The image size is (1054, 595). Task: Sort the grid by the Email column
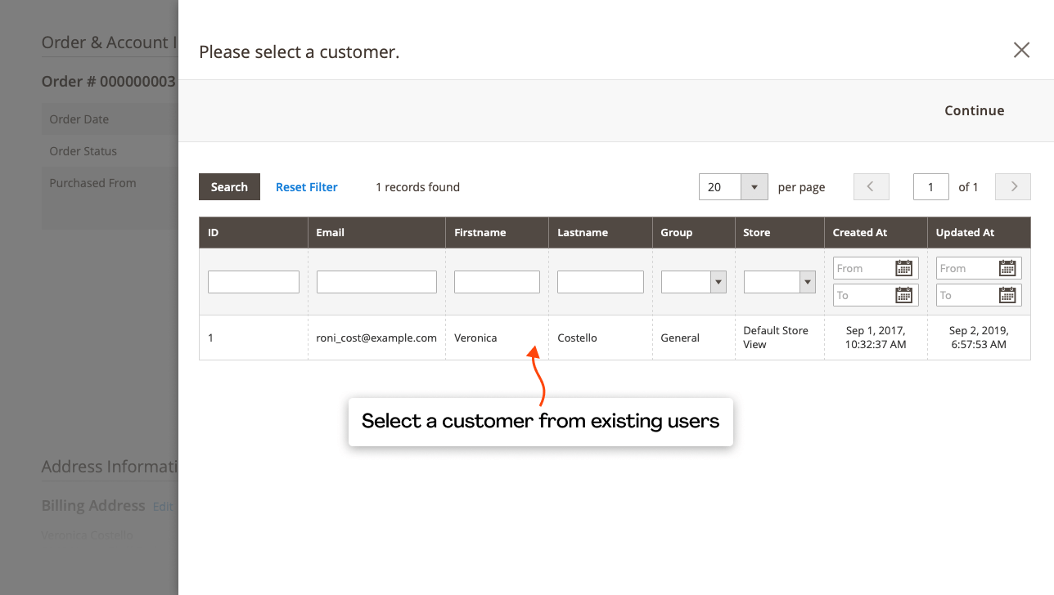click(330, 232)
